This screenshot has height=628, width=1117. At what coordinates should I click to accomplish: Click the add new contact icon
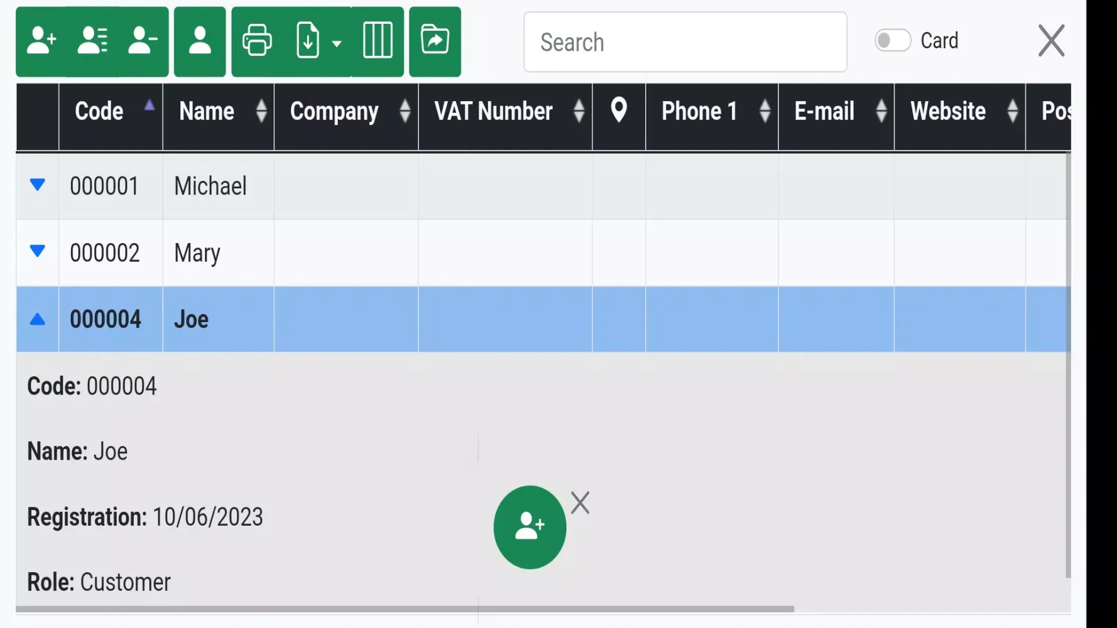point(41,41)
